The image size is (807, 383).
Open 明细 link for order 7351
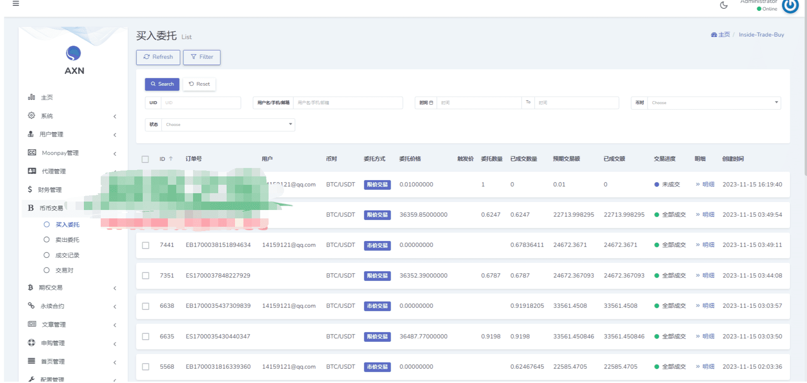[x=705, y=275]
